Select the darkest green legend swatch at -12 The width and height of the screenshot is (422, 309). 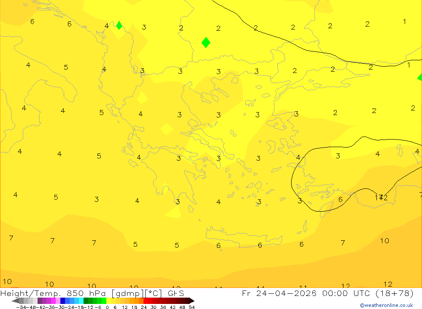(86, 301)
